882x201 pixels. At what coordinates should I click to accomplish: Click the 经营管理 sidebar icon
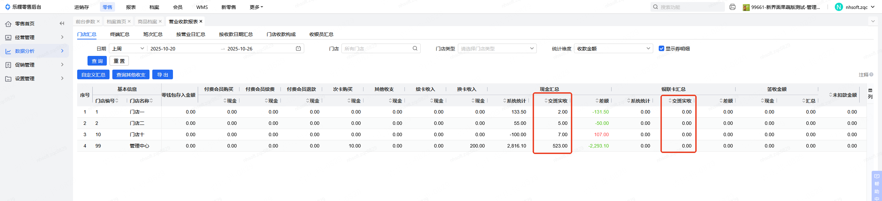coord(8,37)
